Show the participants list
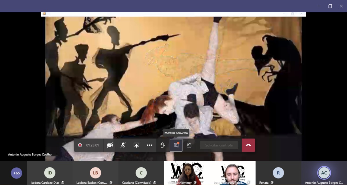The width and height of the screenshot is (347, 185). 189,145
